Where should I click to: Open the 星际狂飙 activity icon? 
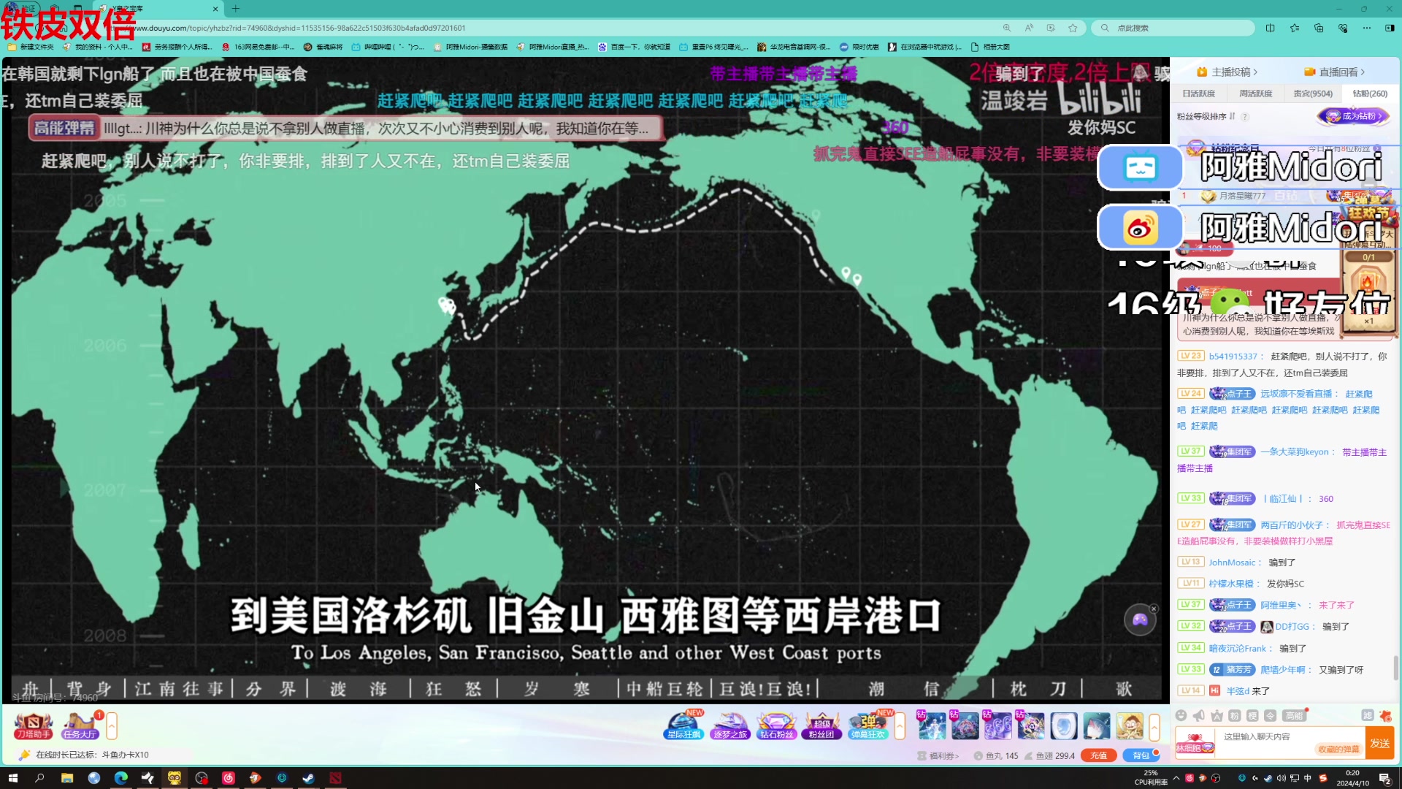pos(683,726)
